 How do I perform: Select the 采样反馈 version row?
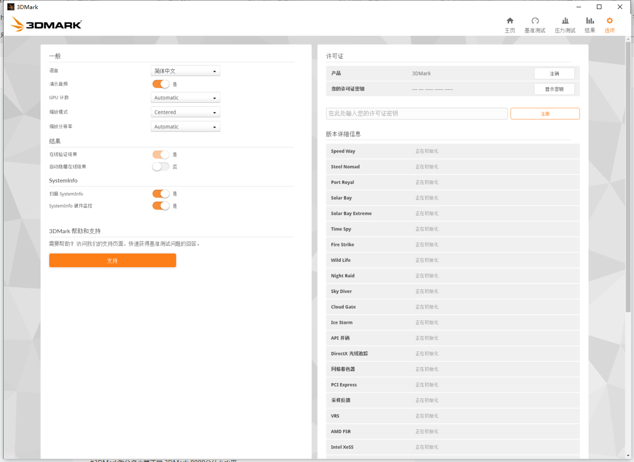point(453,400)
